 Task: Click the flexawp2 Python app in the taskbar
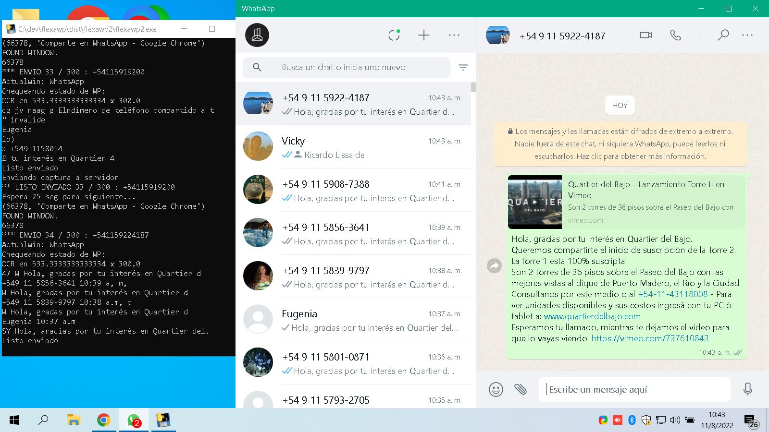click(164, 420)
